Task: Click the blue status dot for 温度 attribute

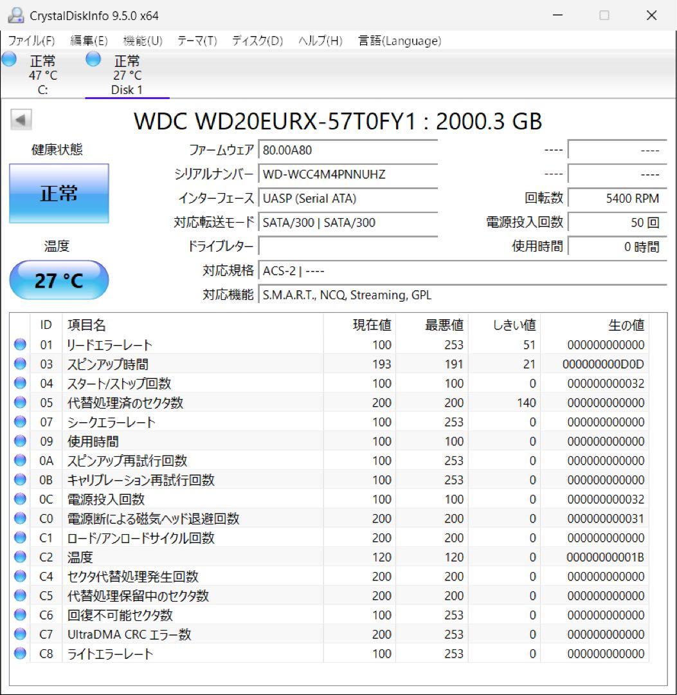Action: [x=19, y=557]
